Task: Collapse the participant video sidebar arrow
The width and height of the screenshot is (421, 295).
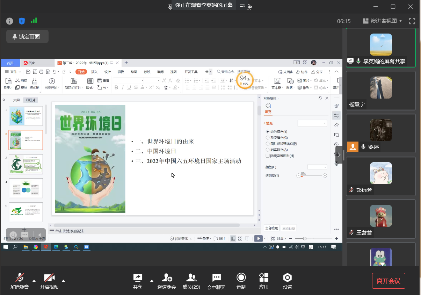Action: pyautogui.click(x=339, y=155)
